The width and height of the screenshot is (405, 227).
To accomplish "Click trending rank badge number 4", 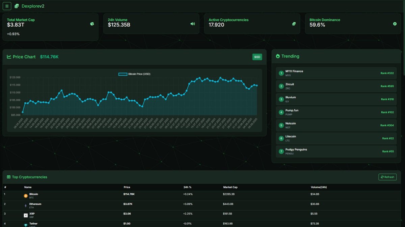I will pyautogui.click(x=281, y=112).
